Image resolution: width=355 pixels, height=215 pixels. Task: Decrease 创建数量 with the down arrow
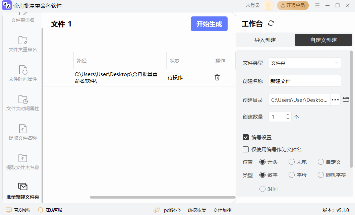coord(288,119)
